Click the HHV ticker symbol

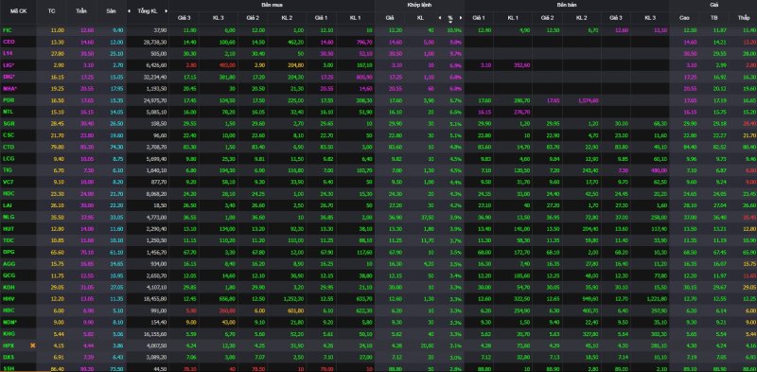(9, 298)
